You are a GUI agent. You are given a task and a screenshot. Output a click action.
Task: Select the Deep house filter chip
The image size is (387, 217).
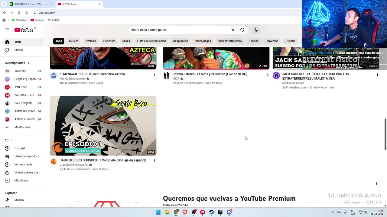coord(180,41)
